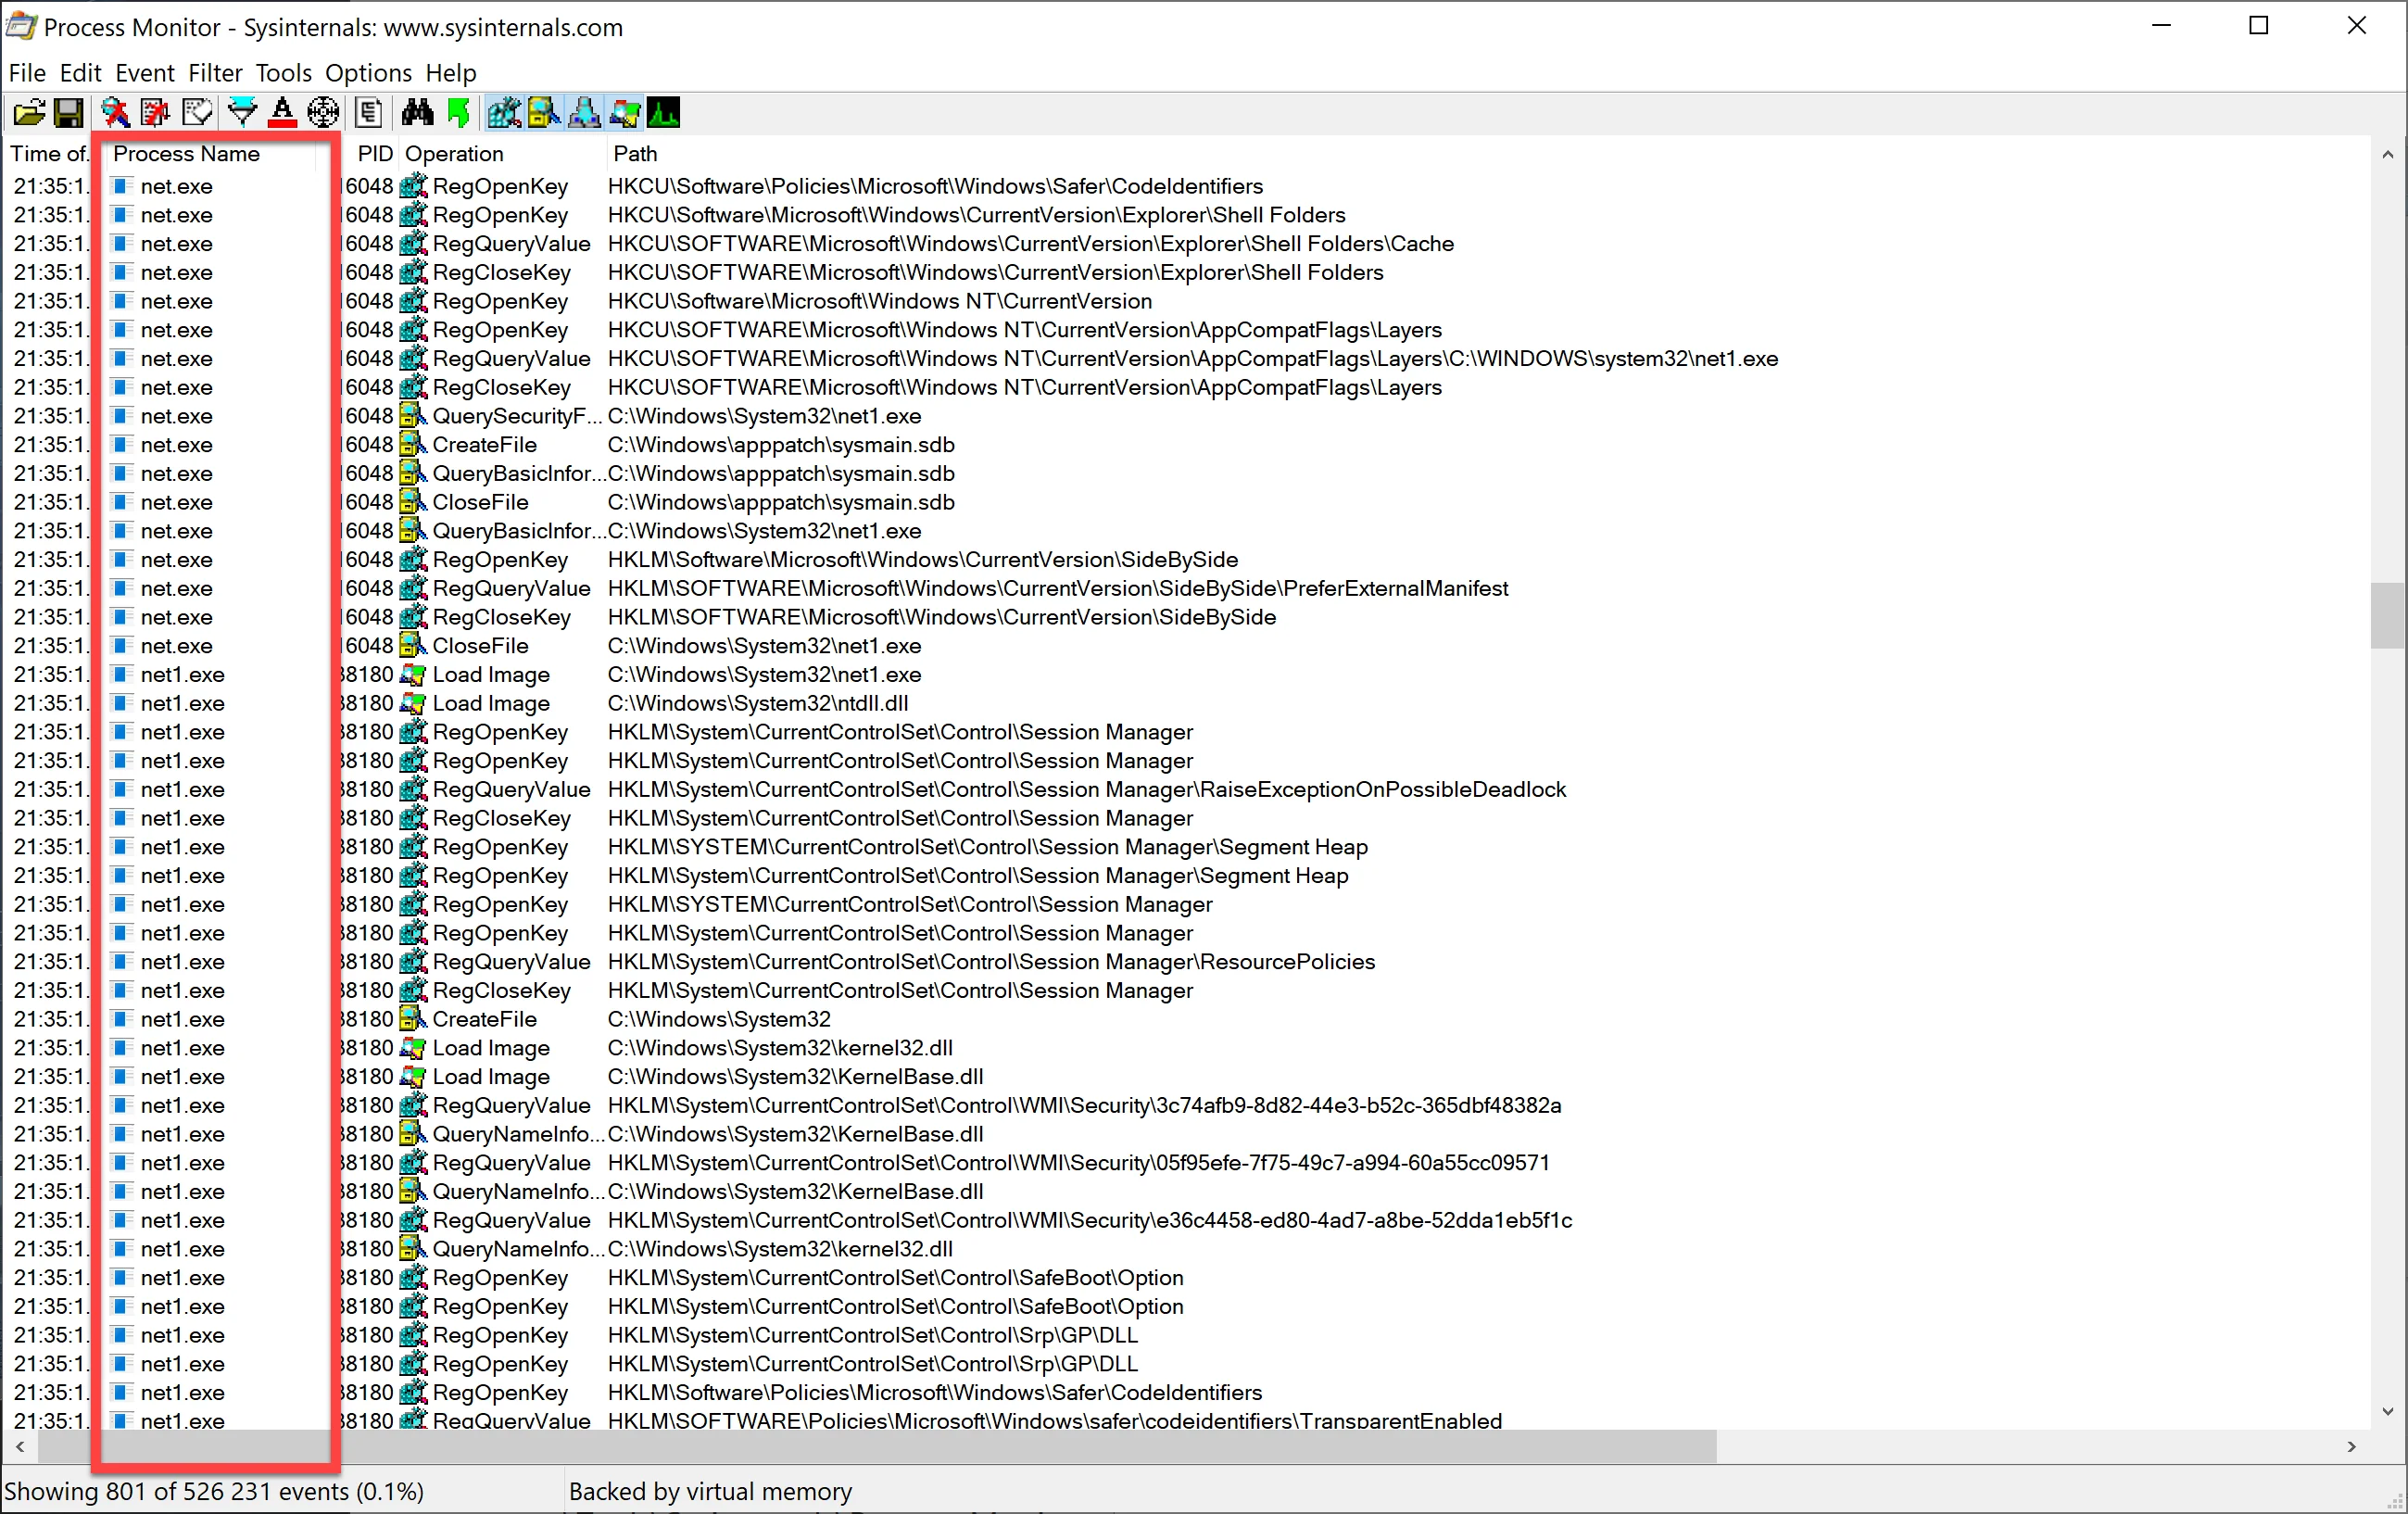Click the vertical scrollbar down arrow
The image size is (2408, 1514).
2388,1412
